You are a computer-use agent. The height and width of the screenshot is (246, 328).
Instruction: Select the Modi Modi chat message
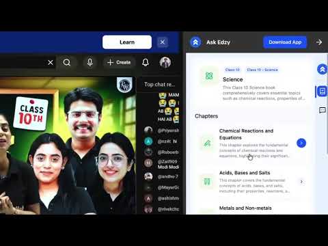168,167
